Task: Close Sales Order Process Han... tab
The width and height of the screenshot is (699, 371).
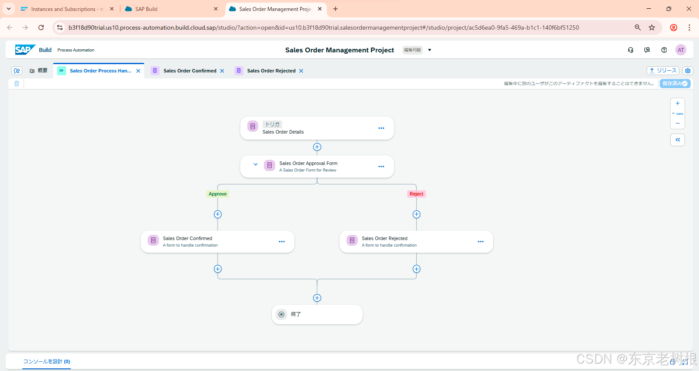Action: point(138,71)
